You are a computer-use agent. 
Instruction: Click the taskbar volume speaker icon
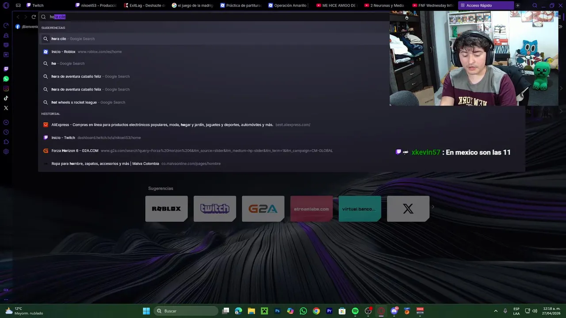(535, 311)
